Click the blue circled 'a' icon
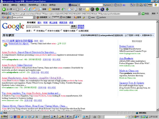 pyautogui.click(x=102, y=9)
